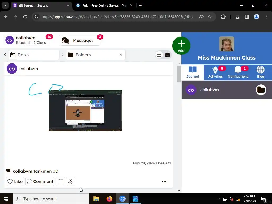Click the left chevron before Dates
Image resolution: width=272 pixels, height=204 pixels.
pos(5,55)
